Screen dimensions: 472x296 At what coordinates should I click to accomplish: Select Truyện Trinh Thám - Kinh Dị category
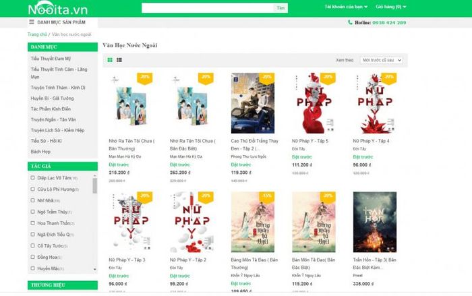click(x=58, y=88)
